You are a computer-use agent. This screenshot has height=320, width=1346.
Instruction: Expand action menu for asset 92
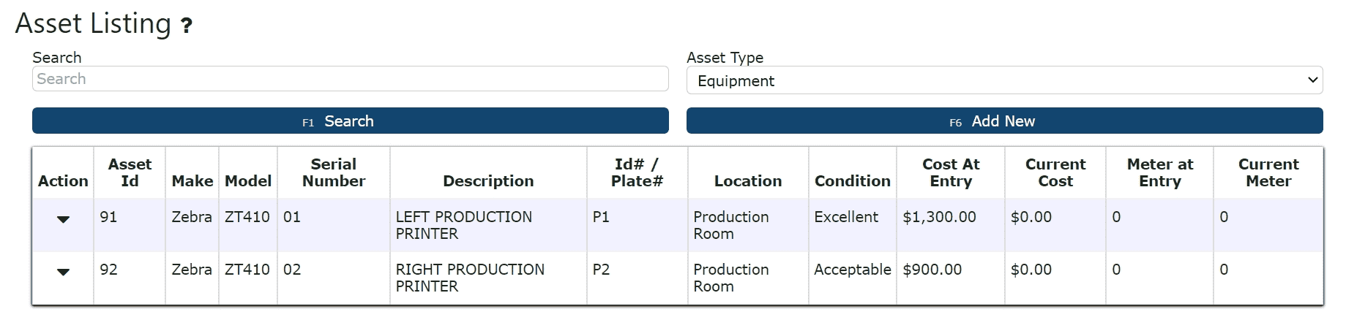pos(63,271)
